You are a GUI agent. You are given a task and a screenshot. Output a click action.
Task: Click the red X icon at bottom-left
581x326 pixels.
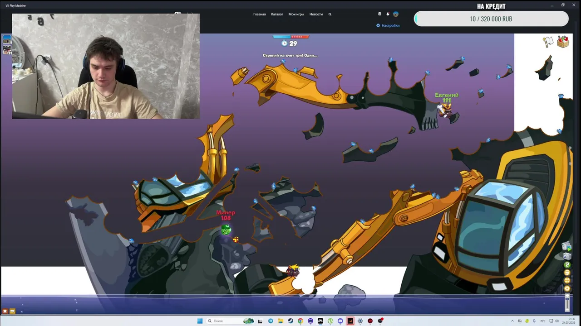coord(5,311)
